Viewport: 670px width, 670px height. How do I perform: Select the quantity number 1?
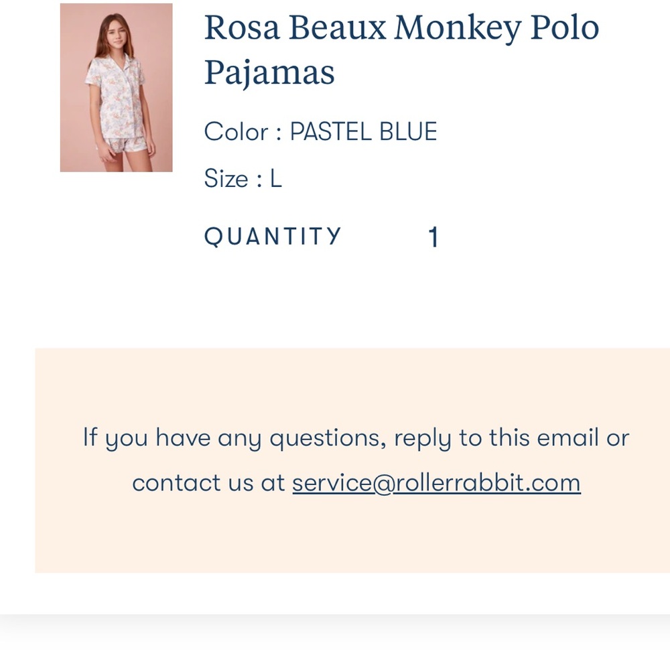433,237
